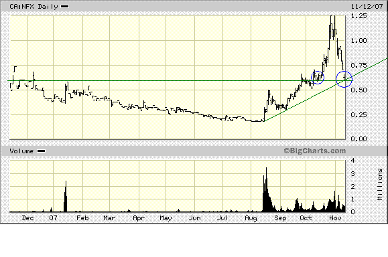Click the volume axis value 2
The image size is (388, 257).
pyautogui.click(x=353, y=187)
